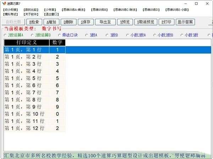Image resolution: width=213 pixels, height=159 pixels.
Task: Open the 模拟考试 menu
Action: 11,14
